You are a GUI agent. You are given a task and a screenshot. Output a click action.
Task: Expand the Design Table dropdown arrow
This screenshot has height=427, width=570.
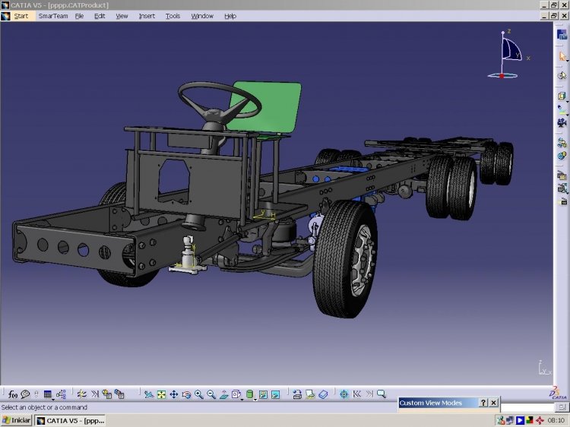(53, 400)
